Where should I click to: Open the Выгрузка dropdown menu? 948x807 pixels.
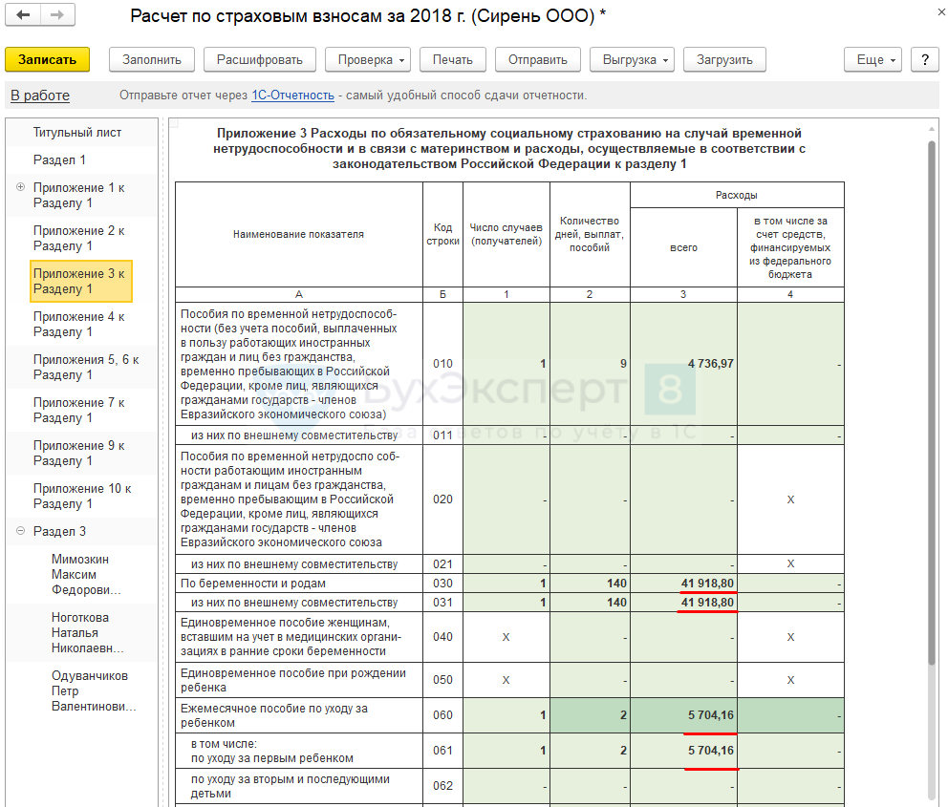click(637, 59)
